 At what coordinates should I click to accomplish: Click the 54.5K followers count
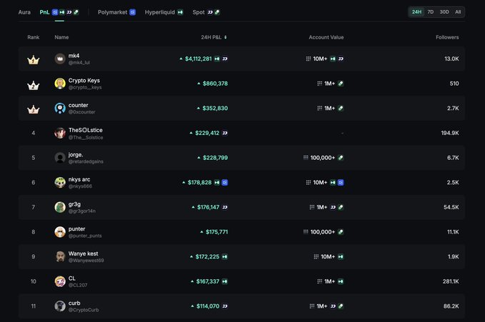[451, 207]
